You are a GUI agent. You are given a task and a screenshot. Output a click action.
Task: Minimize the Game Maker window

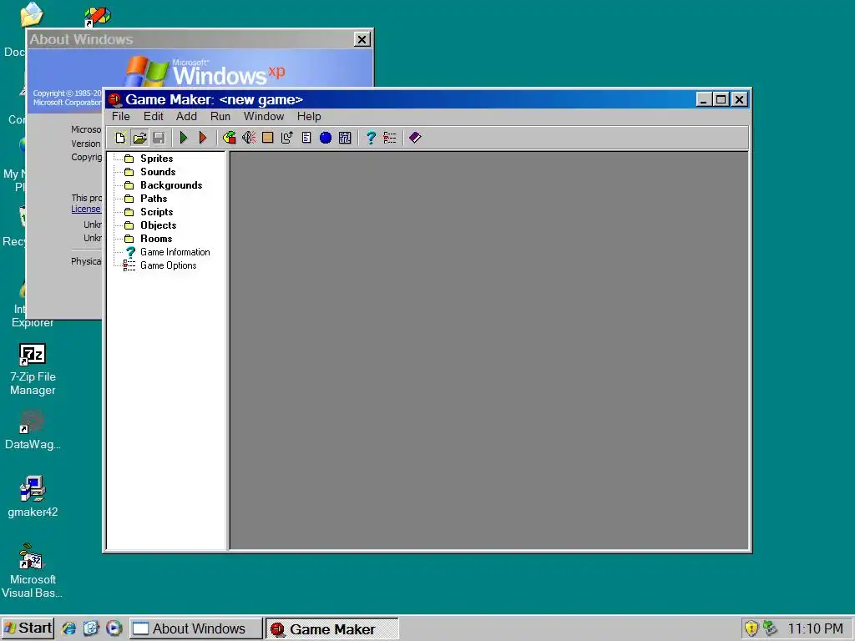tap(703, 100)
